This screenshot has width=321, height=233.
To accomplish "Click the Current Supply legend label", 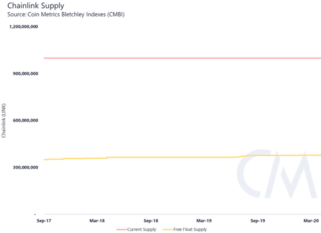I will (x=141, y=230).
